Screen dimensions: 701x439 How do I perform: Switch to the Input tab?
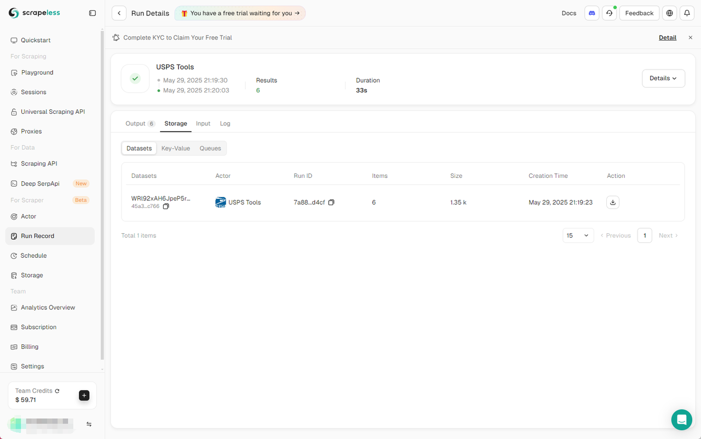coord(203,124)
